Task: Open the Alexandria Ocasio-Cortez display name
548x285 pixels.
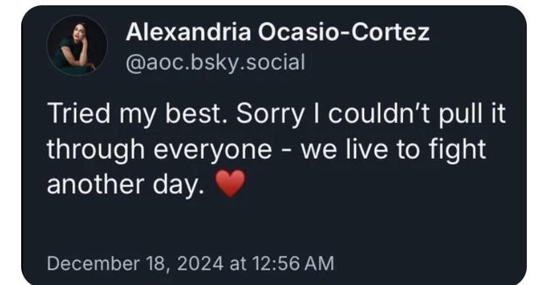Action: [x=277, y=32]
